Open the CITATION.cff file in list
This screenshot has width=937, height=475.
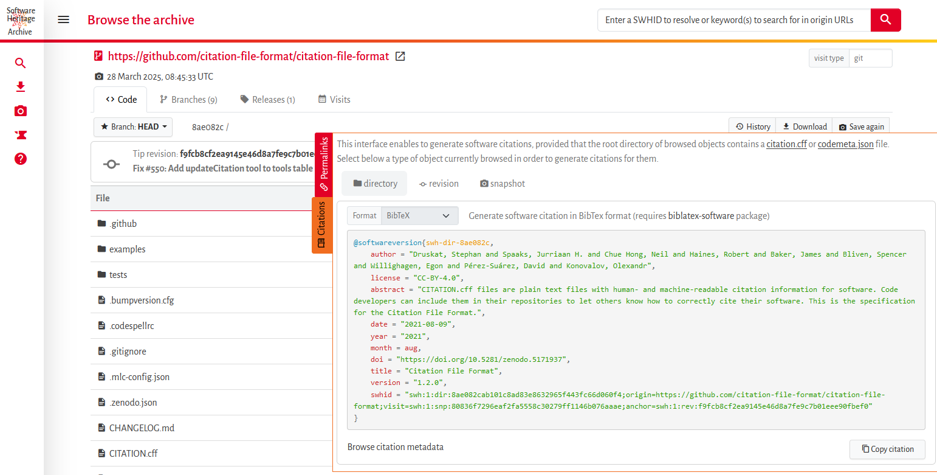click(x=134, y=454)
